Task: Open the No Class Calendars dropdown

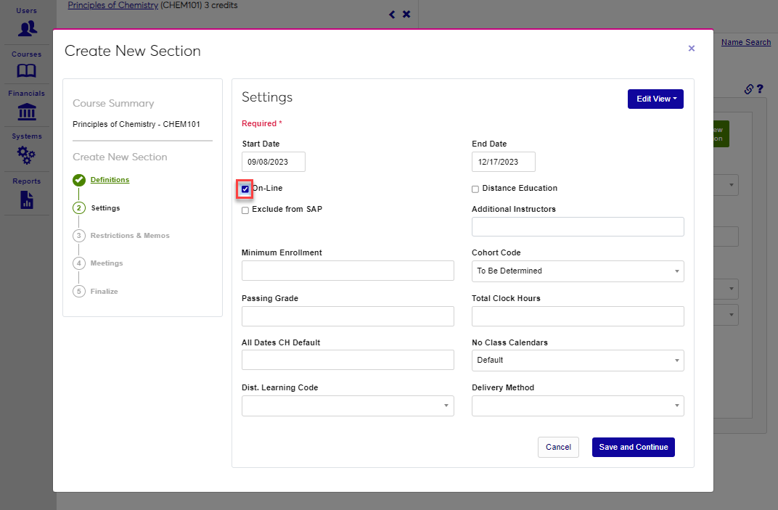Action: pyautogui.click(x=577, y=361)
